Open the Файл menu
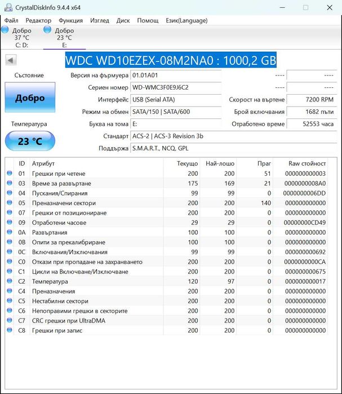 (x=11, y=20)
